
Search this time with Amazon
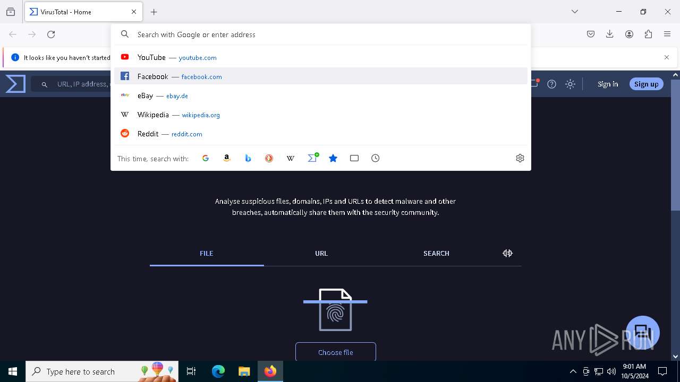(x=227, y=158)
